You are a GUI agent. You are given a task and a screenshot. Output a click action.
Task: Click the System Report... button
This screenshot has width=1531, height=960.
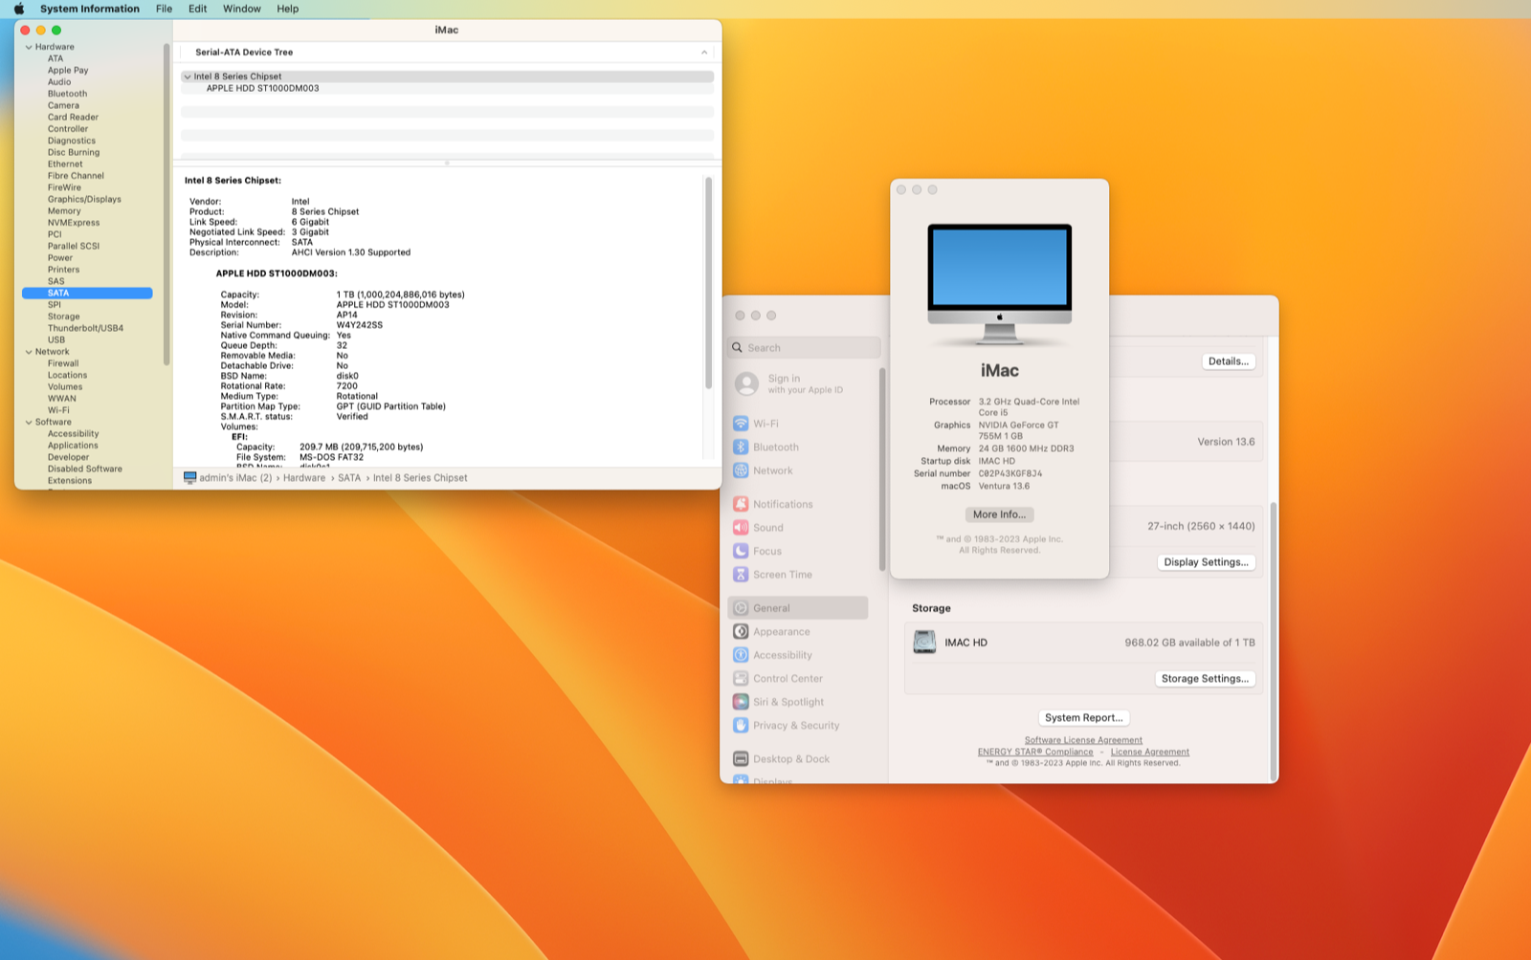1083,718
